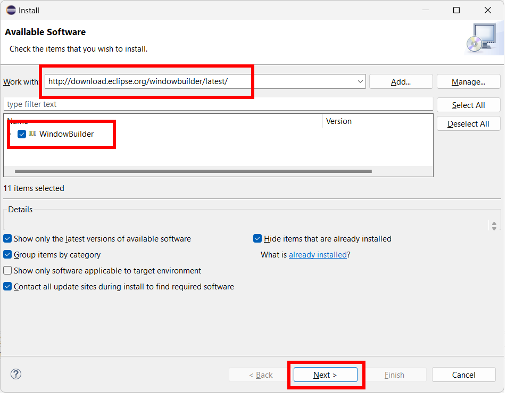Toggle Show only the latest versions checkbox
This screenshot has height=399, width=532.
coord(7,238)
